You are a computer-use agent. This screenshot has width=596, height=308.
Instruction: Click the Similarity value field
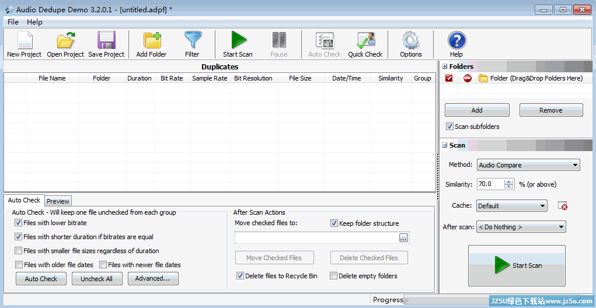[490, 184]
